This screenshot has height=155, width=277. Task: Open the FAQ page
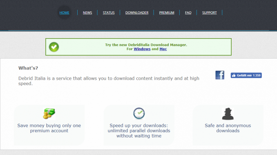click(188, 13)
